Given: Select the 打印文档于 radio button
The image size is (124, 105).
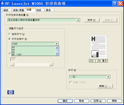Looking at the screenshot, I should pyautogui.click(x=10, y=39).
